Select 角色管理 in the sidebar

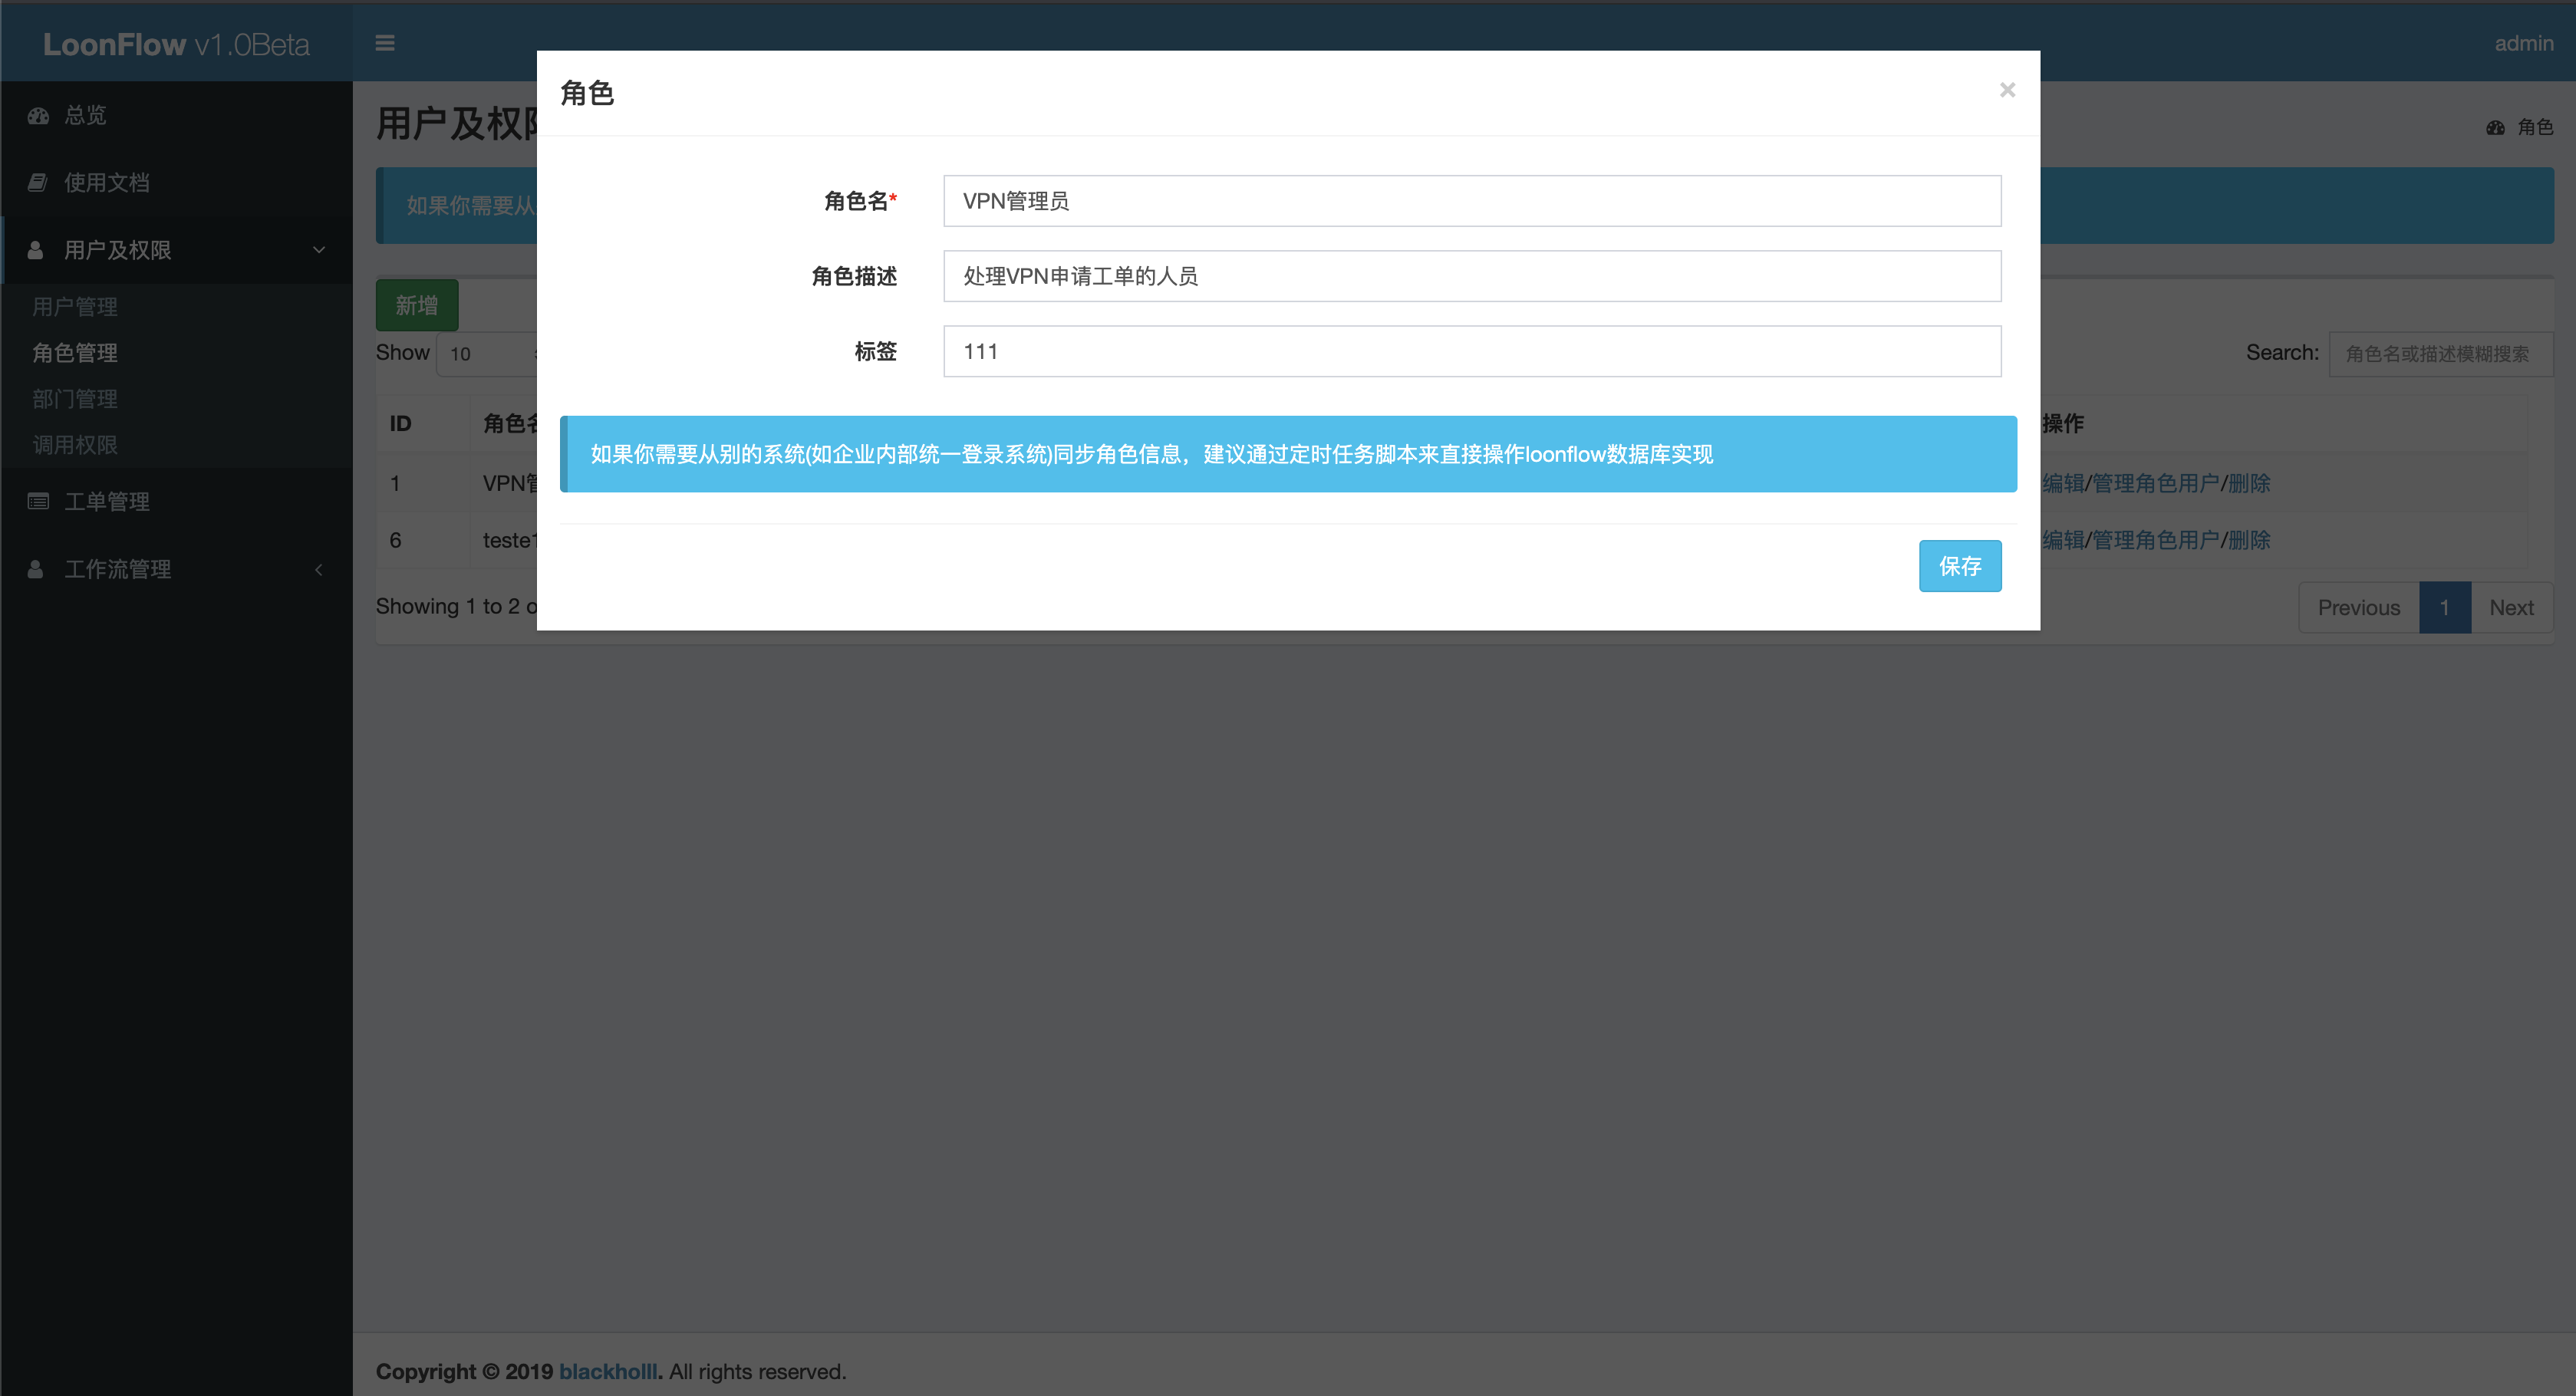[x=75, y=353]
